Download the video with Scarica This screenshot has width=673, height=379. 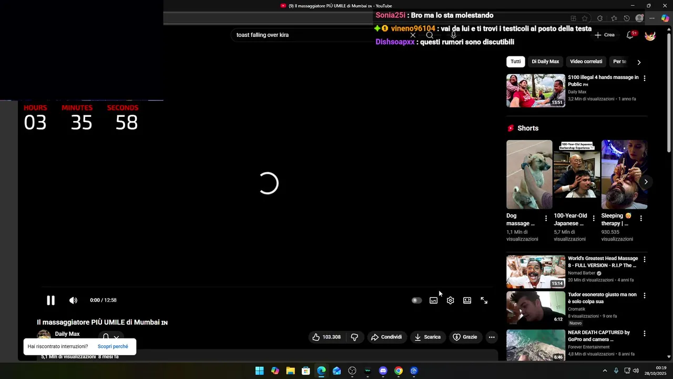(x=427, y=337)
